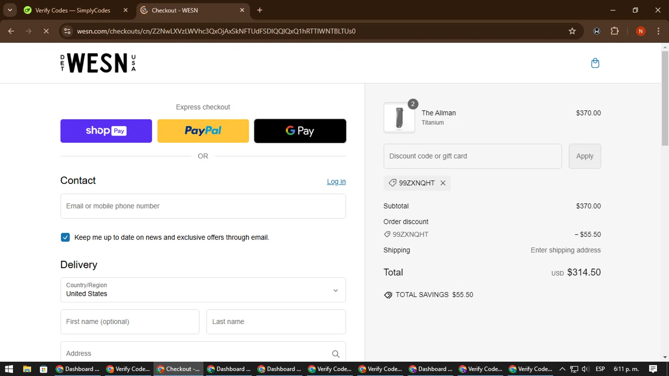Open the browser extensions puzzle icon
The height and width of the screenshot is (376, 669).
tap(615, 31)
